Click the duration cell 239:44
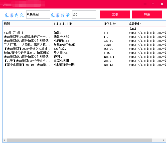Viewport: 167px width, 144px height. [x=108, y=41]
